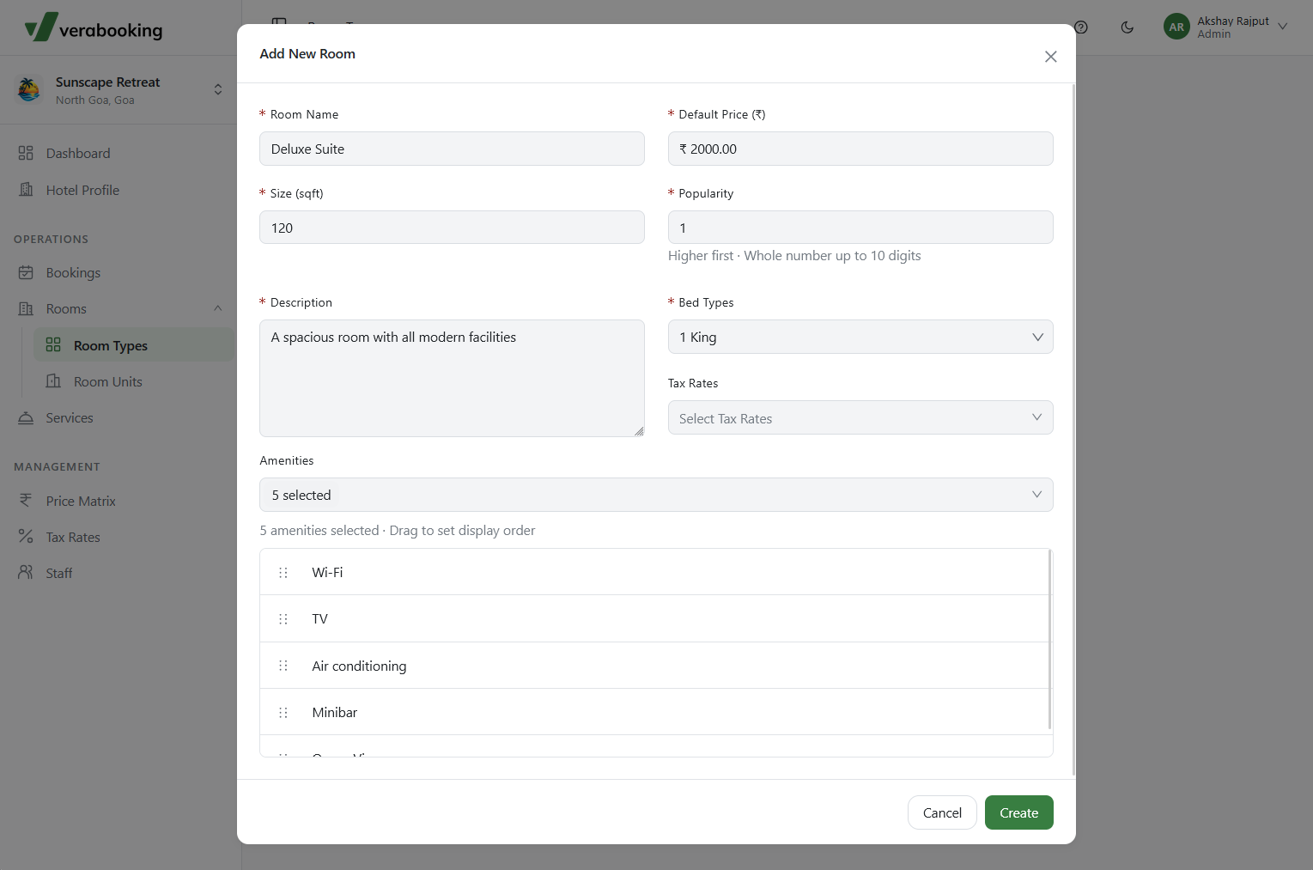Screen dimensions: 1313x870
Task: Click the Services bell icon
Action: point(26,417)
